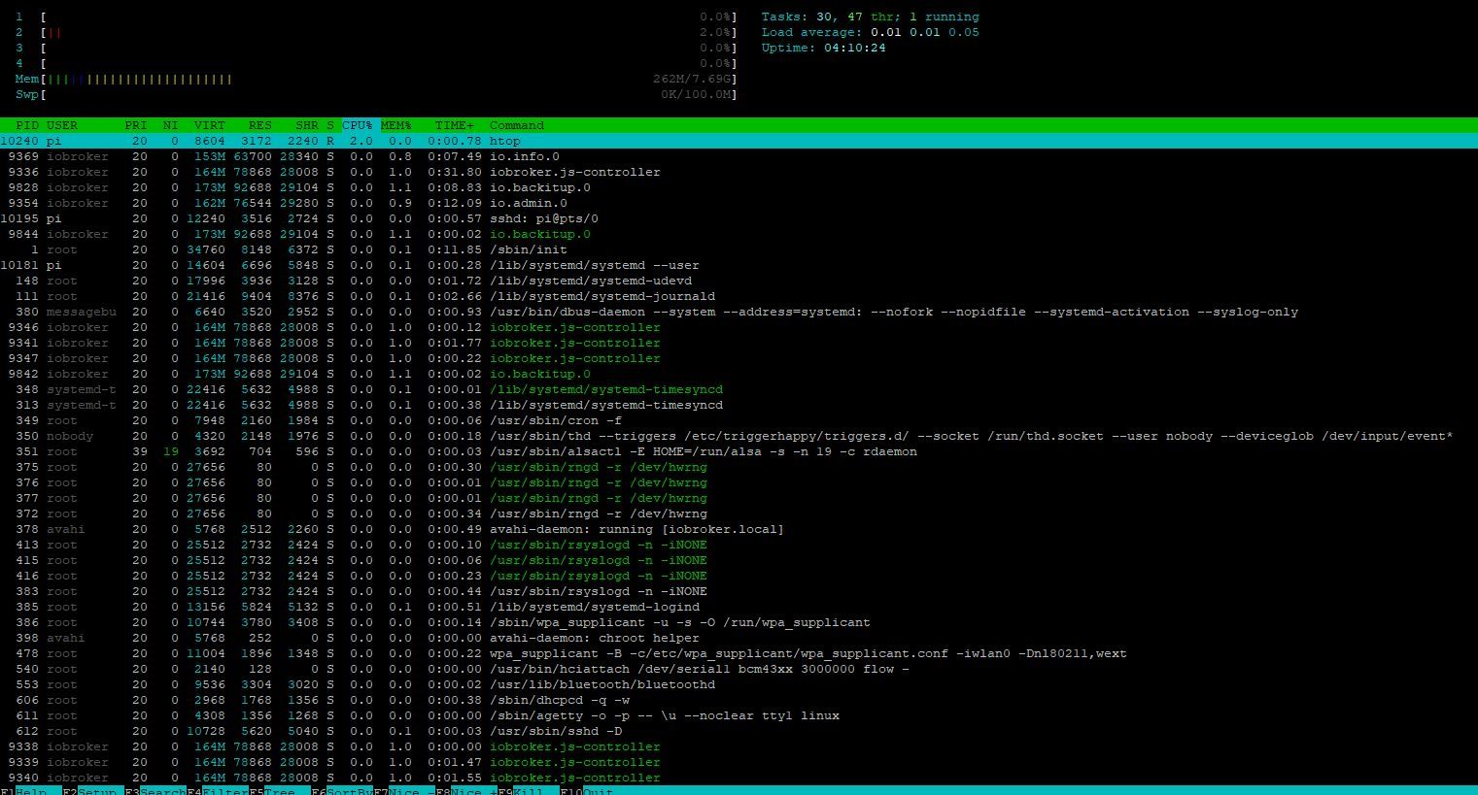Select io.backitup.0 thread with PID 9844
1478x795 pixels.
[x=739, y=234]
